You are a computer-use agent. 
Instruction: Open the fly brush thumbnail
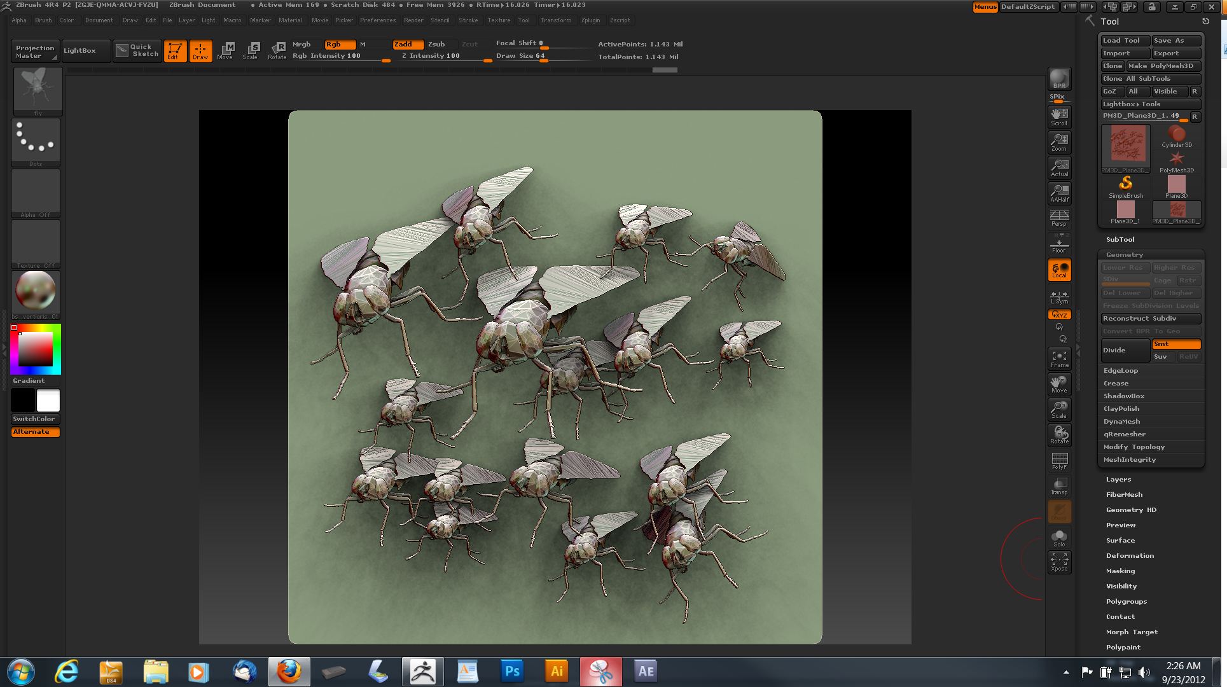coord(38,91)
